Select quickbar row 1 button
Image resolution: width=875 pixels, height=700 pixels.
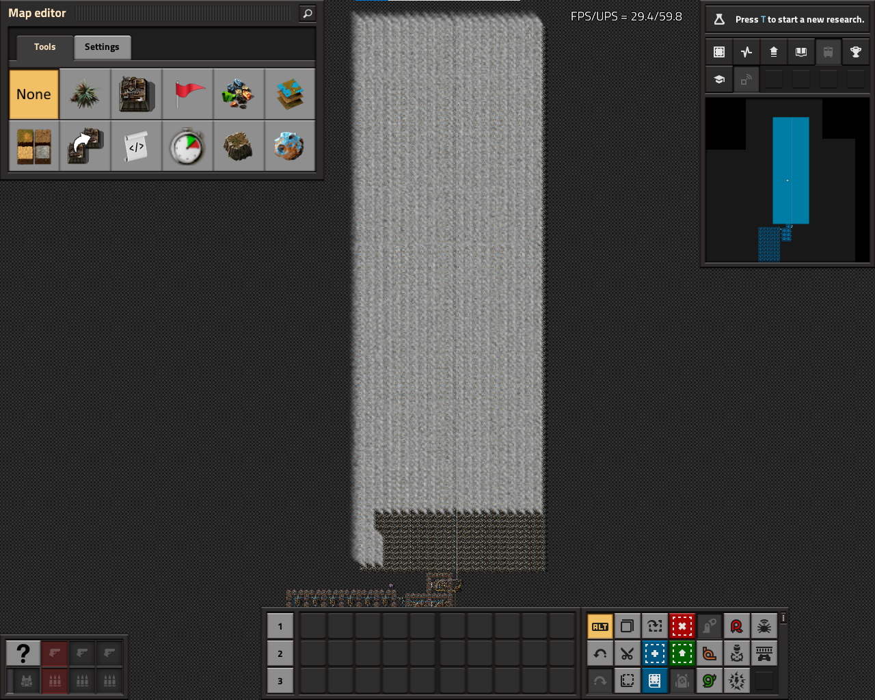point(280,626)
